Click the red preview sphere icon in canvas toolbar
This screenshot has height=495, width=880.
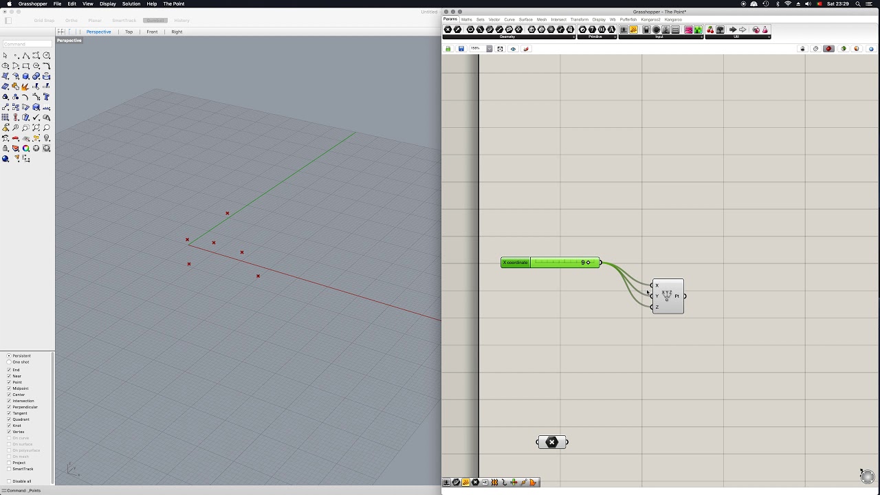pos(828,49)
